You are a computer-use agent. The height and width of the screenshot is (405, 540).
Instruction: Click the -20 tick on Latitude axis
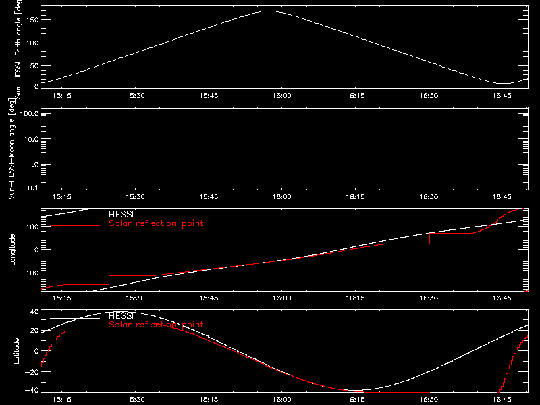pos(32,372)
